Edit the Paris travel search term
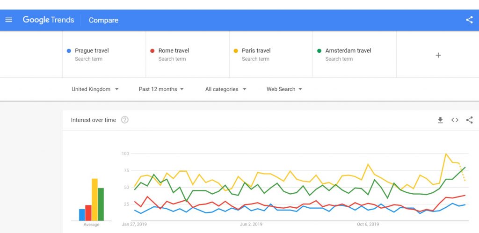Screen dimensions: 479x233 pos(256,51)
